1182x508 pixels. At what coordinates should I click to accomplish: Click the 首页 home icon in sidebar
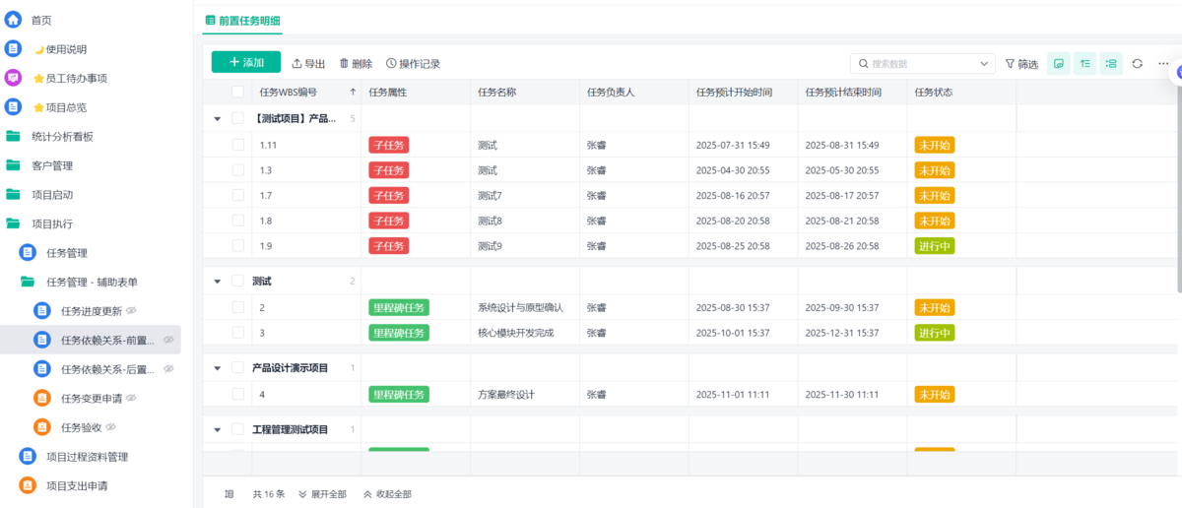[x=14, y=20]
